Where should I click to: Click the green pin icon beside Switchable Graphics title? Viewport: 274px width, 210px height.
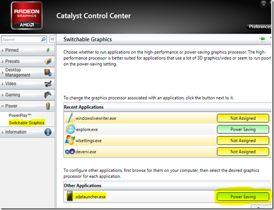pos(262,39)
